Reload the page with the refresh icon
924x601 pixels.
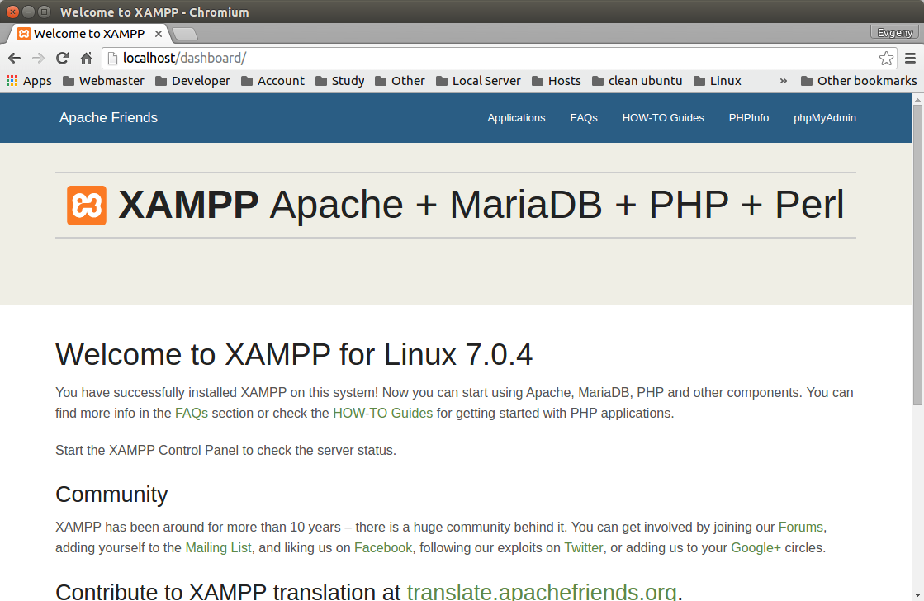tap(63, 58)
